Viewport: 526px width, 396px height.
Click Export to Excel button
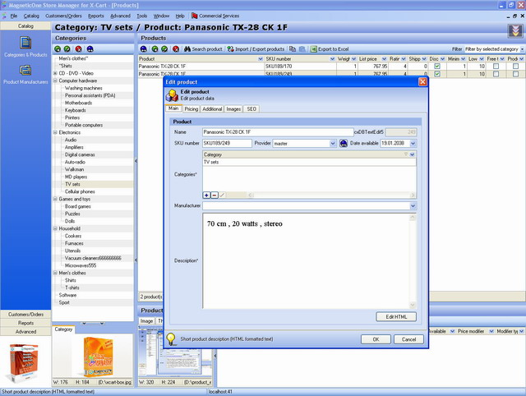coord(330,49)
